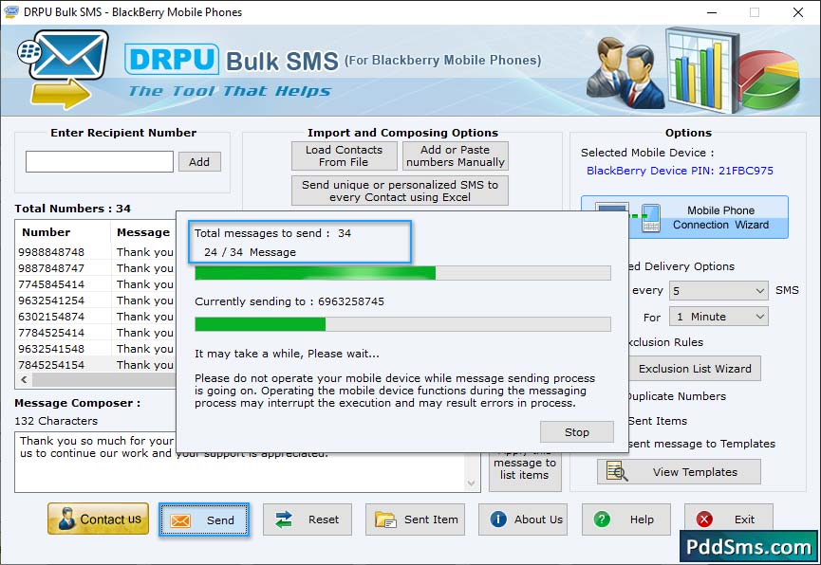Click the Total Numbers : 34 label
Screen dimensions: 821x565
pyautogui.click(x=72, y=209)
